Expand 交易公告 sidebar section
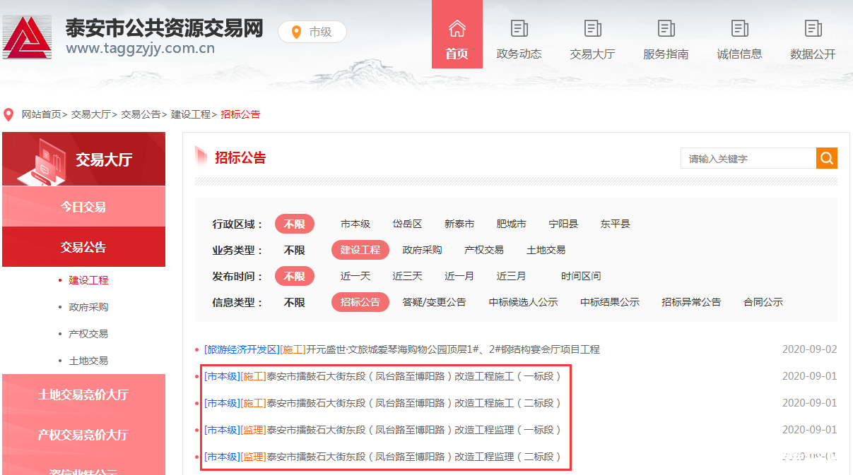Screen dimensions: 853x475 83,247
